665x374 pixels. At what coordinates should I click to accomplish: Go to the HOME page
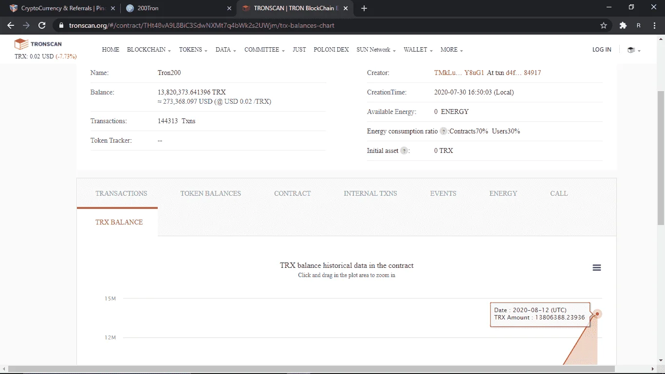point(111,50)
